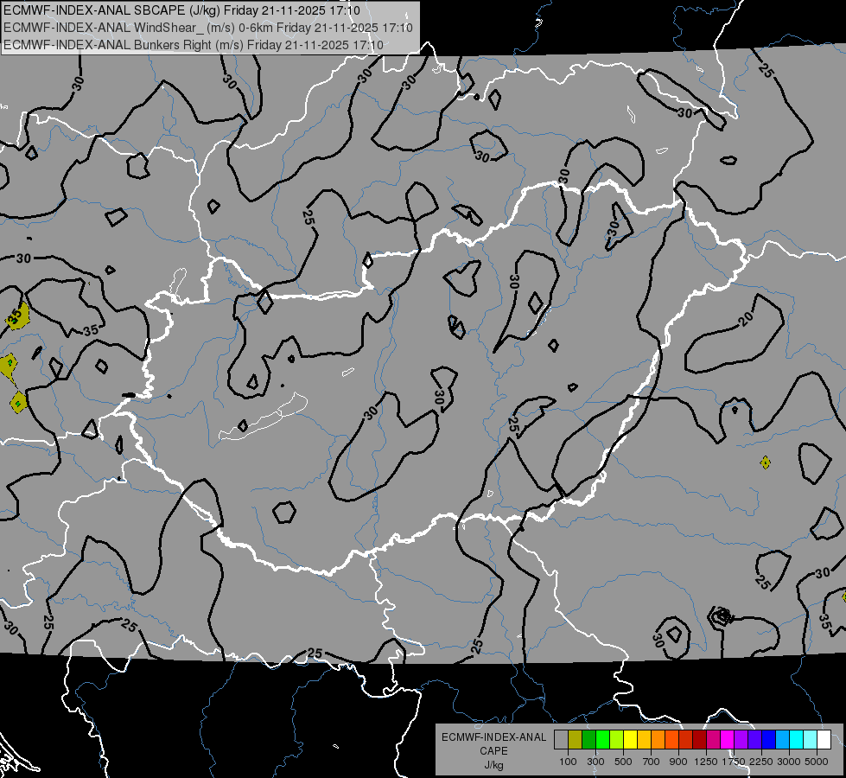The height and width of the screenshot is (778, 846).
Task: Select the dark red legend swatch
Action: pos(699,740)
